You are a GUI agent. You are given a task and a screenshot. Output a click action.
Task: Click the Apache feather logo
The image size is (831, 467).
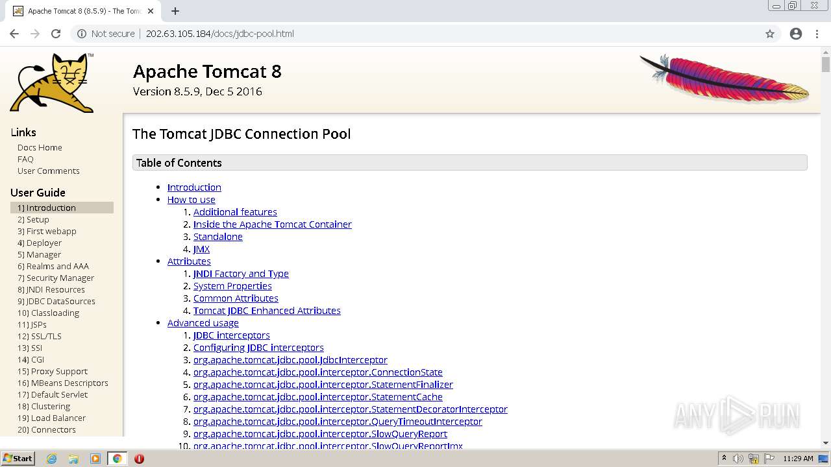(725, 78)
